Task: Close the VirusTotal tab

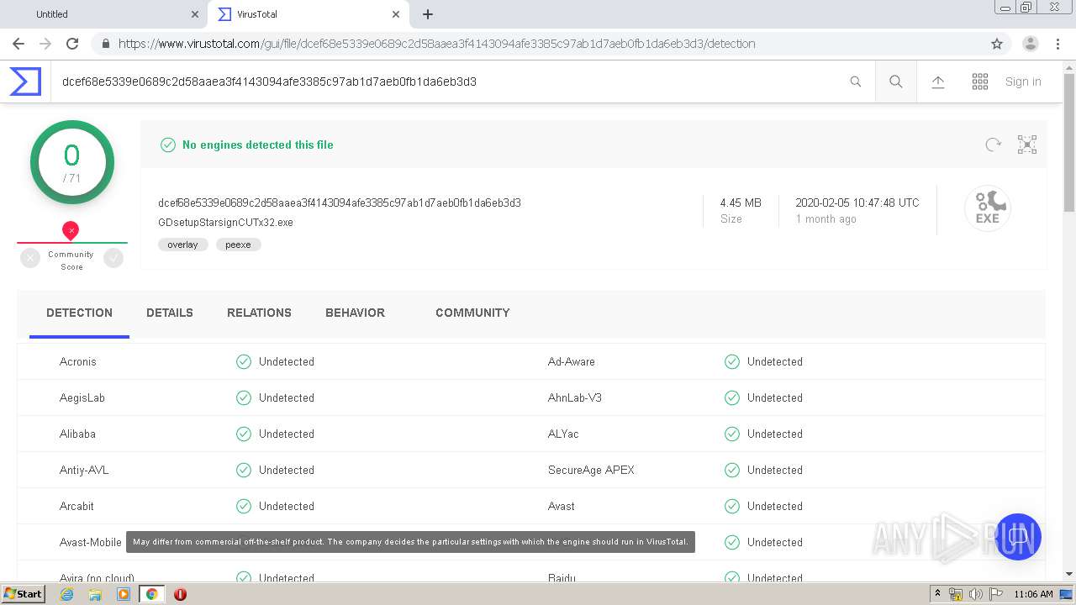Action: coord(396,14)
